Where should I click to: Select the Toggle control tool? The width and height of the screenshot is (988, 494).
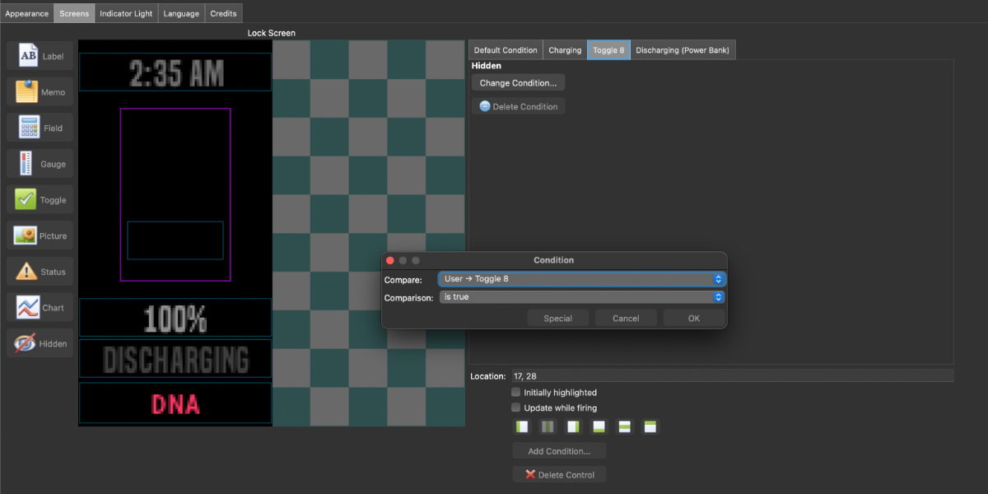(x=40, y=200)
